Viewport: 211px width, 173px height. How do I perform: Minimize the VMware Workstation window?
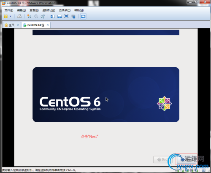pyautogui.click(x=190, y=2)
